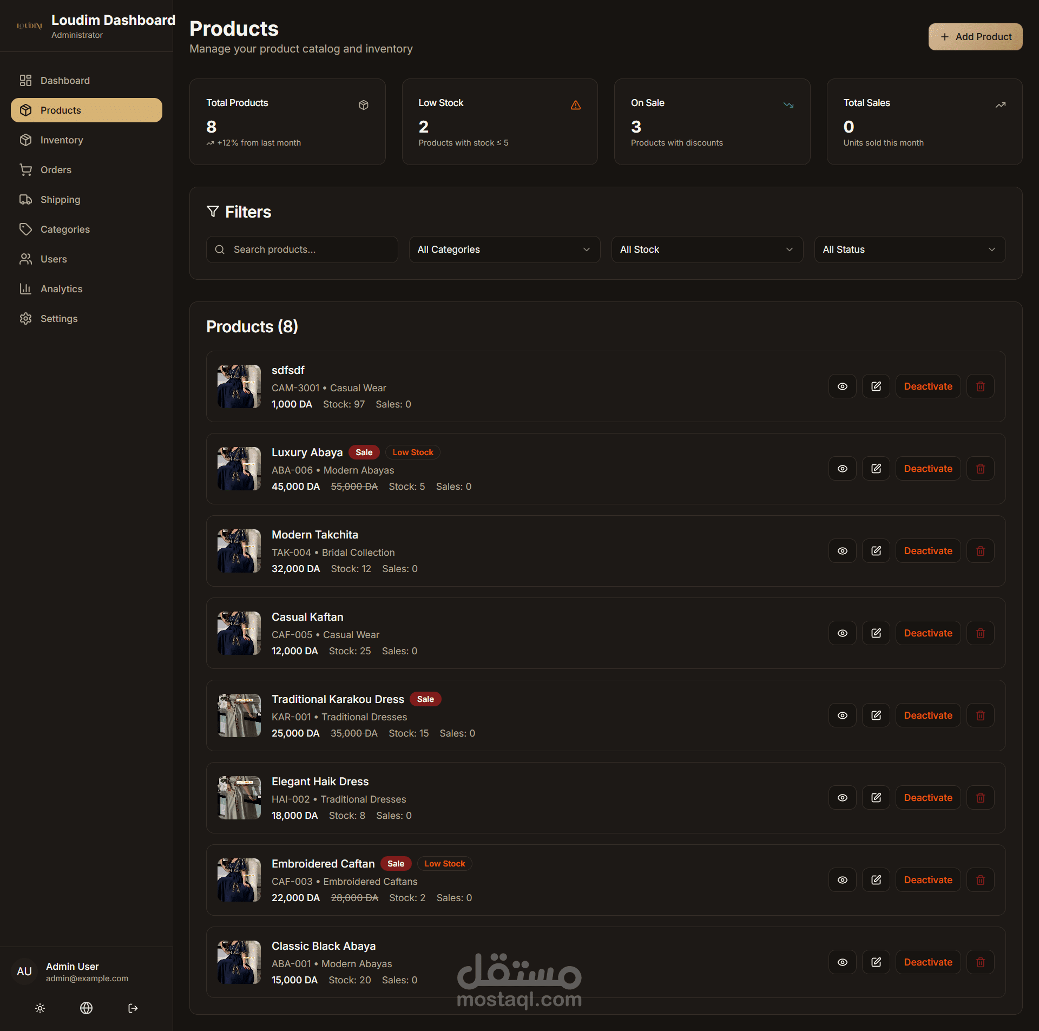This screenshot has height=1031, width=1039.
Task: View Traditional Karakou Dress via eye icon
Action: pos(843,715)
